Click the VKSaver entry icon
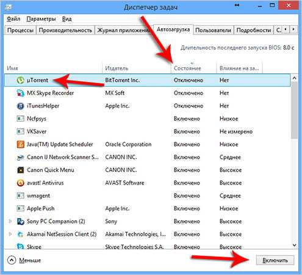This screenshot has width=302, height=275. coord(20,131)
